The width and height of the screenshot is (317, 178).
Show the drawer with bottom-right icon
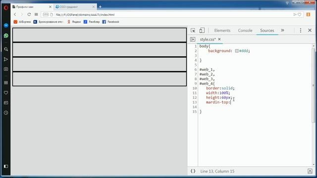pyautogui.click(x=310, y=171)
